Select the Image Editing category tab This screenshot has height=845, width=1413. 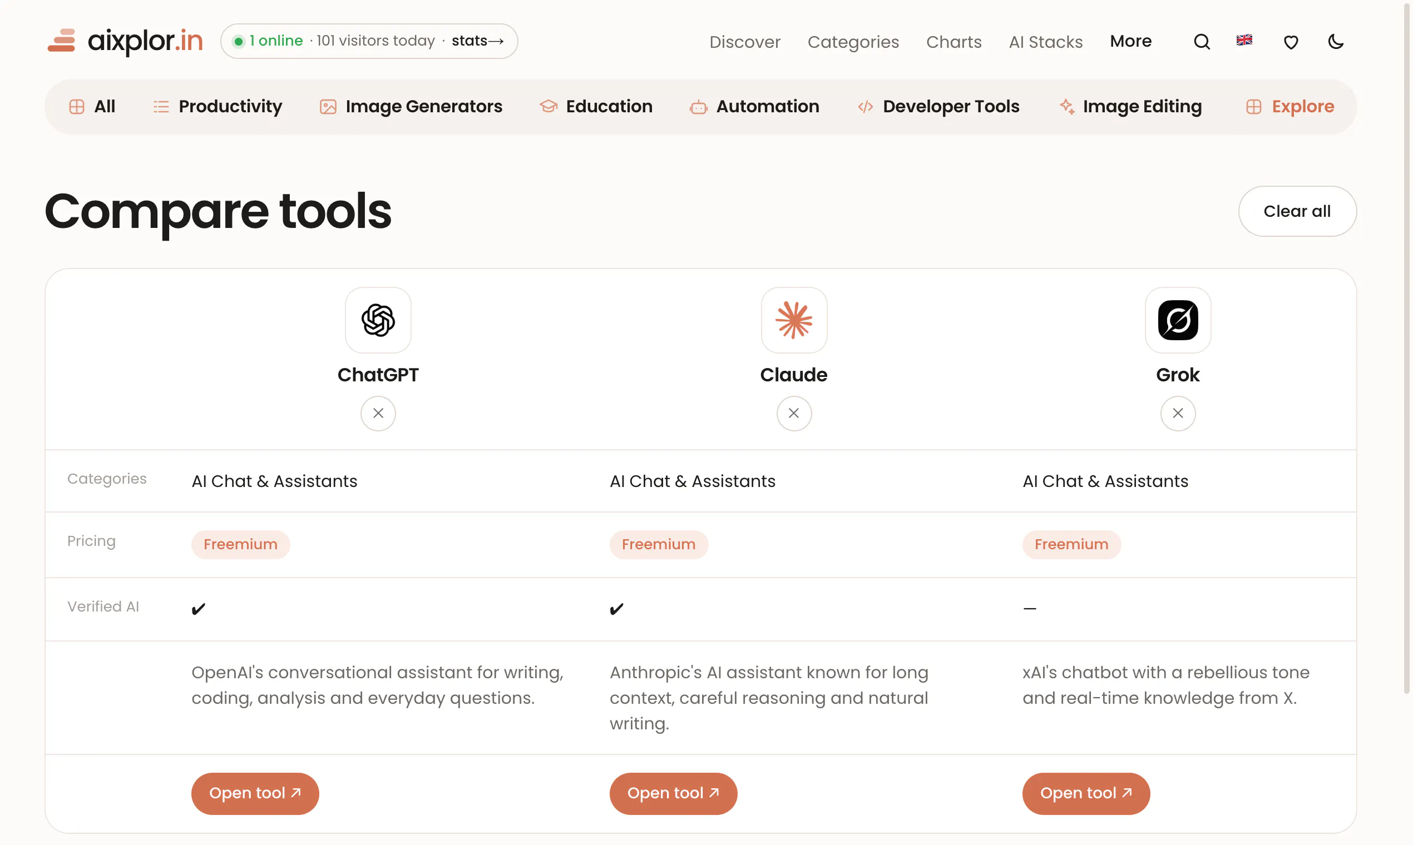click(x=1131, y=107)
